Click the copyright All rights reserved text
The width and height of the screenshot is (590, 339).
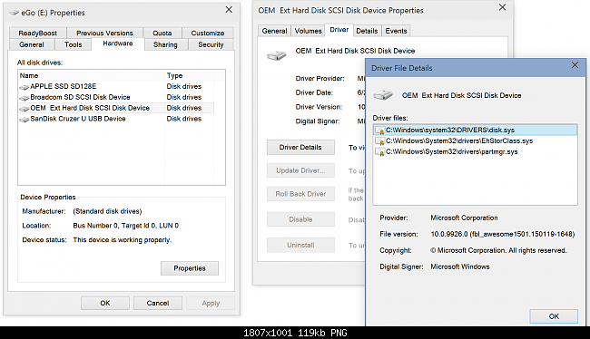(x=498, y=251)
